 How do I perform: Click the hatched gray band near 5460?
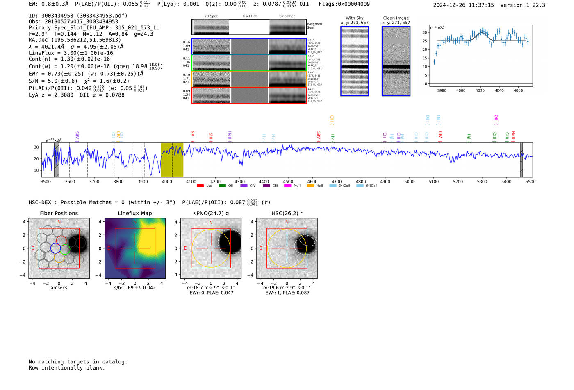pos(522,160)
